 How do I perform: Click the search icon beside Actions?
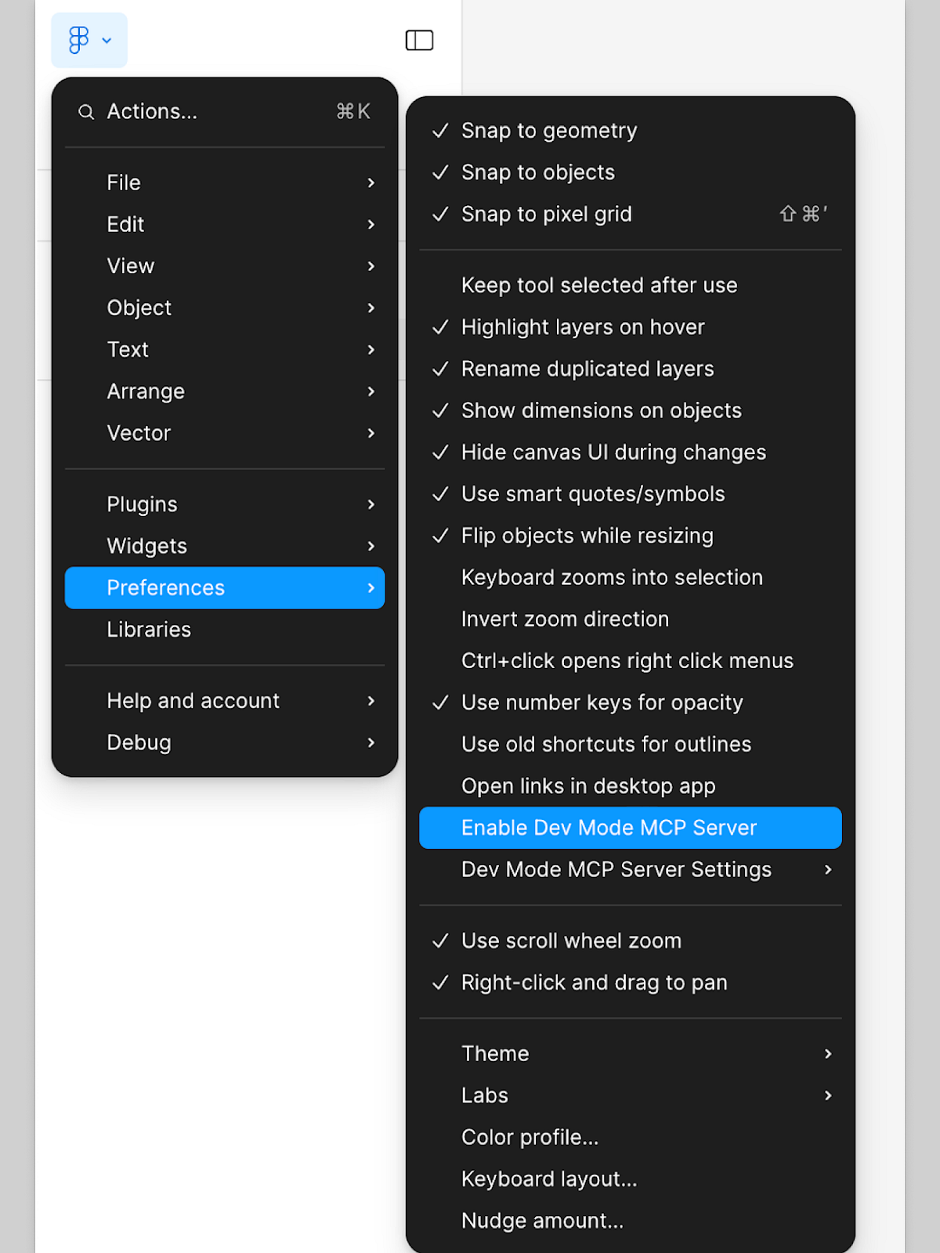[x=86, y=112]
